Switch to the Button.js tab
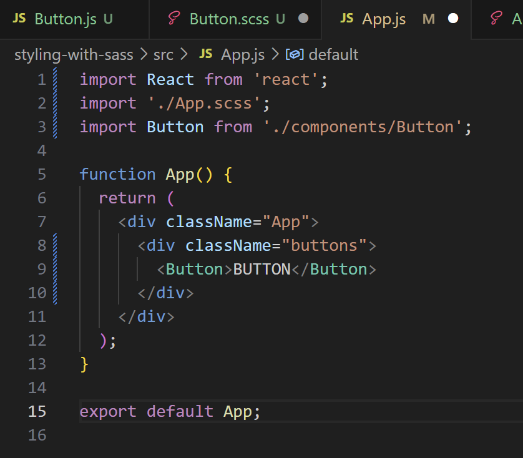Screen dimensions: 523x458 coord(74,19)
